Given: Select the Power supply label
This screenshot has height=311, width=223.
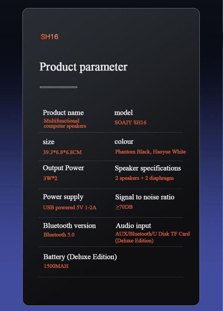Looking at the screenshot, I should pyautogui.click(x=63, y=197).
